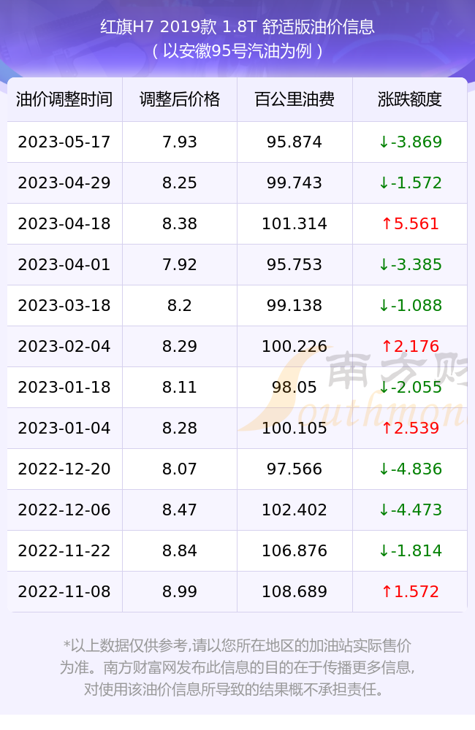Click the red up arrow value 5.561
475x730 pixels.
pos(410,224)
